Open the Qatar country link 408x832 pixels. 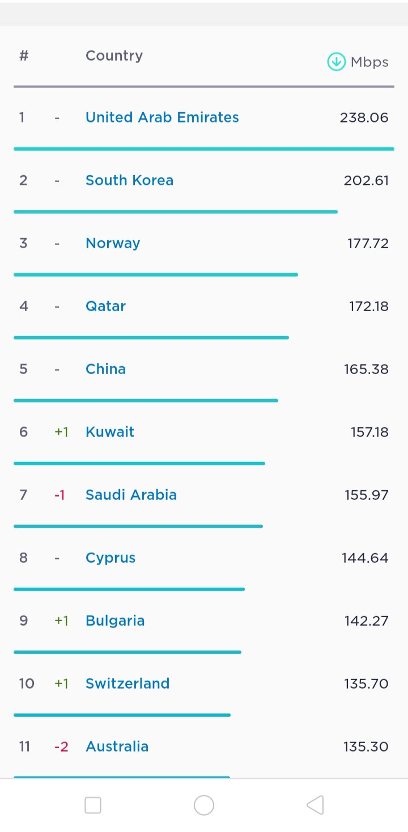[105, 306]
